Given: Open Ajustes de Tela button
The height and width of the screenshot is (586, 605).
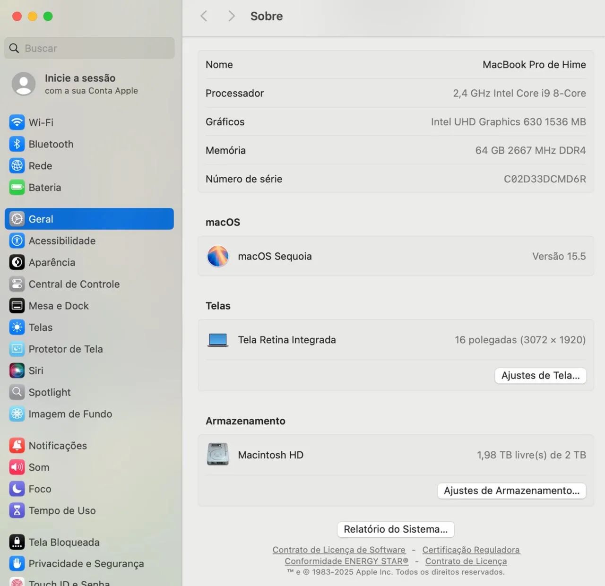Looking at the screenshot, I should (x=541, y=376).
